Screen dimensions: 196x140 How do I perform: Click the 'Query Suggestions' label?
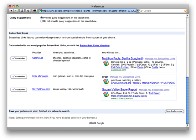20,18
